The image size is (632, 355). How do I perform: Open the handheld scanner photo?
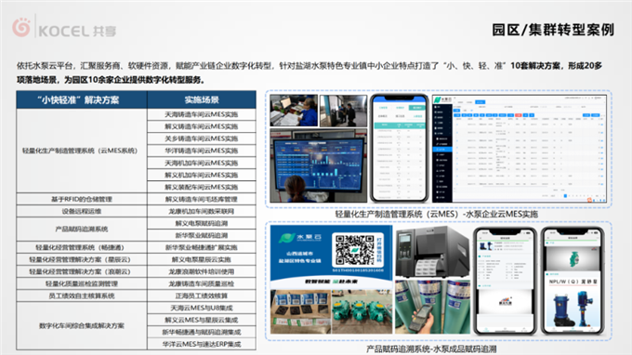pyautogui.click(x=432, y=307)
